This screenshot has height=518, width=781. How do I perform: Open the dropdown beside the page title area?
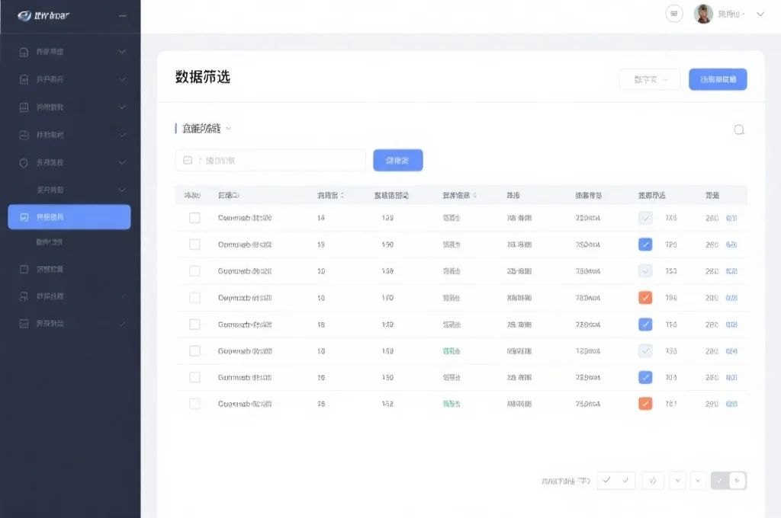[649, 78]
